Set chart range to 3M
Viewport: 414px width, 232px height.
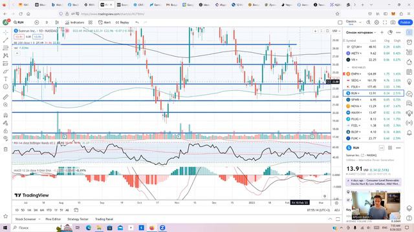coord(36,210)
